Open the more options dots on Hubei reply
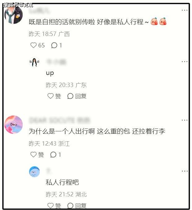This screenshot has width=192, height=210. click(x=185, y=171)
